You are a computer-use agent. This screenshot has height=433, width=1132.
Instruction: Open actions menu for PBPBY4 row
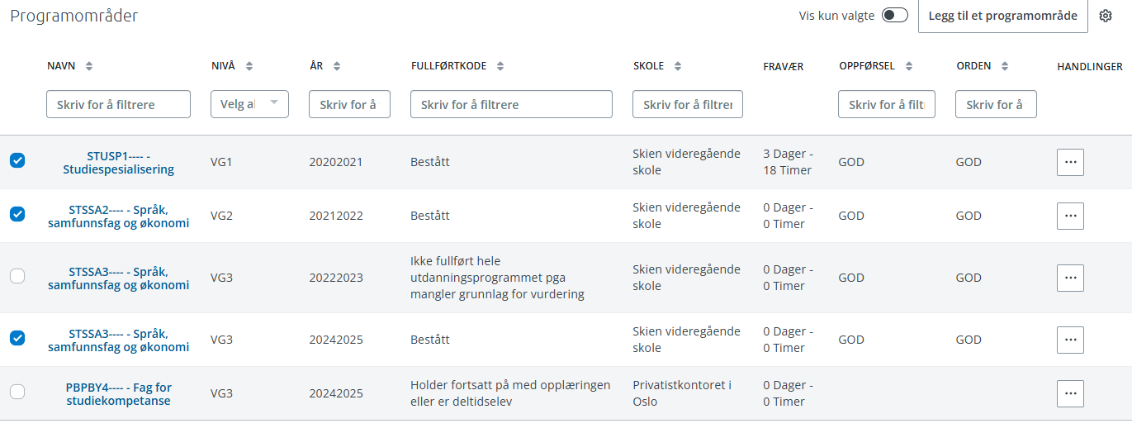tap(1070, 393)
